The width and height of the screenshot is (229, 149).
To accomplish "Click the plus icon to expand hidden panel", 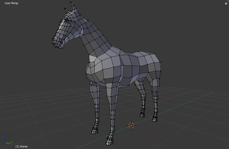I will (x=226, y=3).
